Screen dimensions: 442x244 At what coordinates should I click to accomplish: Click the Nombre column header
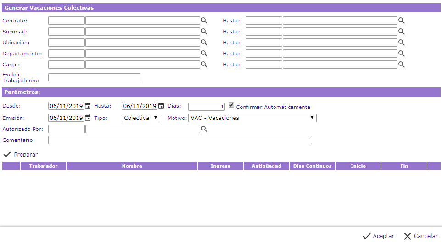[132, 166]
